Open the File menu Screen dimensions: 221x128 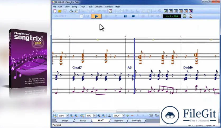pyautogui.click(x=54, y=7)
